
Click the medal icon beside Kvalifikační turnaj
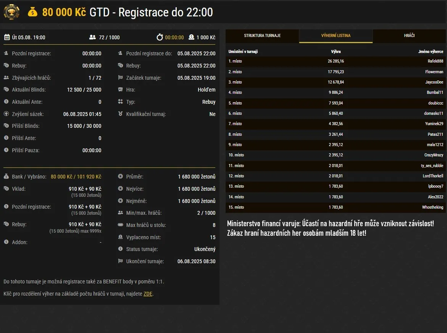(121, 114)
